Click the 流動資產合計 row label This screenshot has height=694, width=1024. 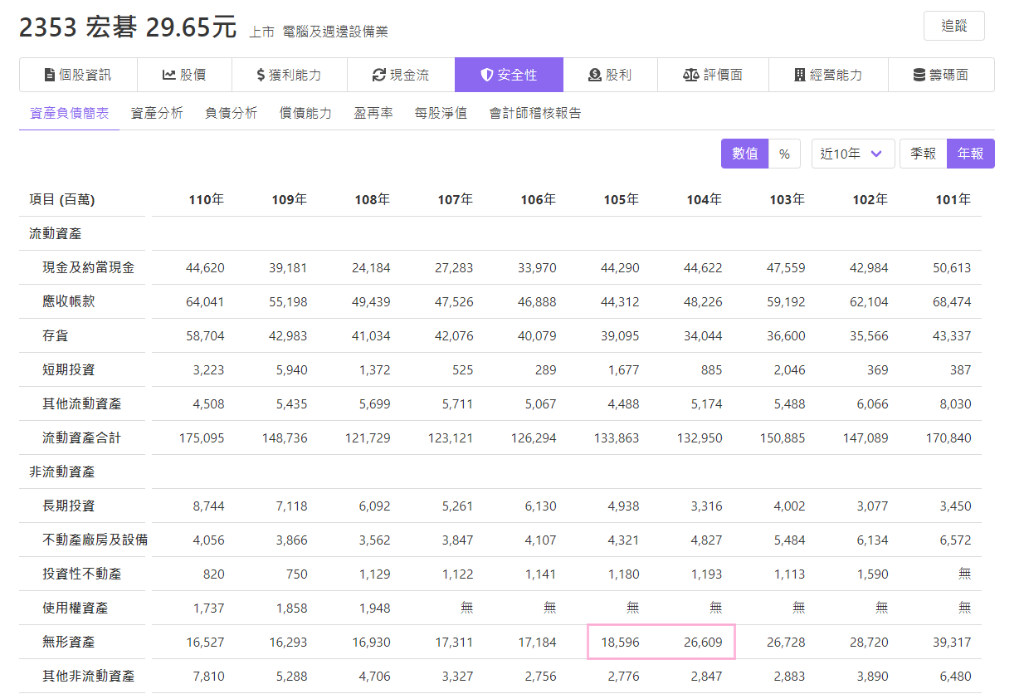[82, 437]
